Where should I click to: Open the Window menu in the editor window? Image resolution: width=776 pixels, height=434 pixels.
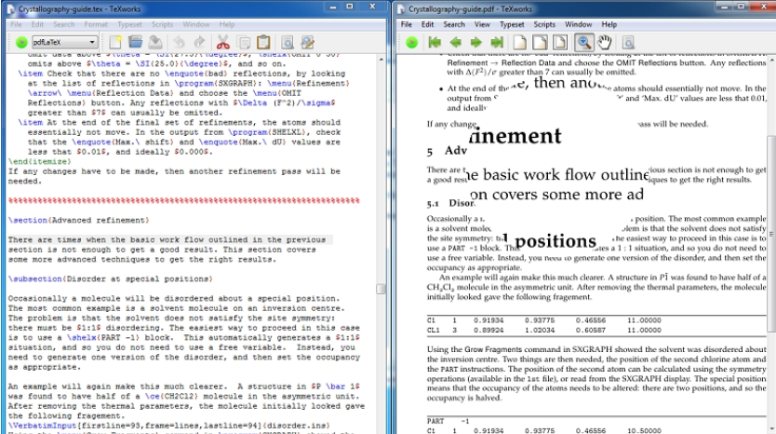pyautogui.click(x=196, y=24)
